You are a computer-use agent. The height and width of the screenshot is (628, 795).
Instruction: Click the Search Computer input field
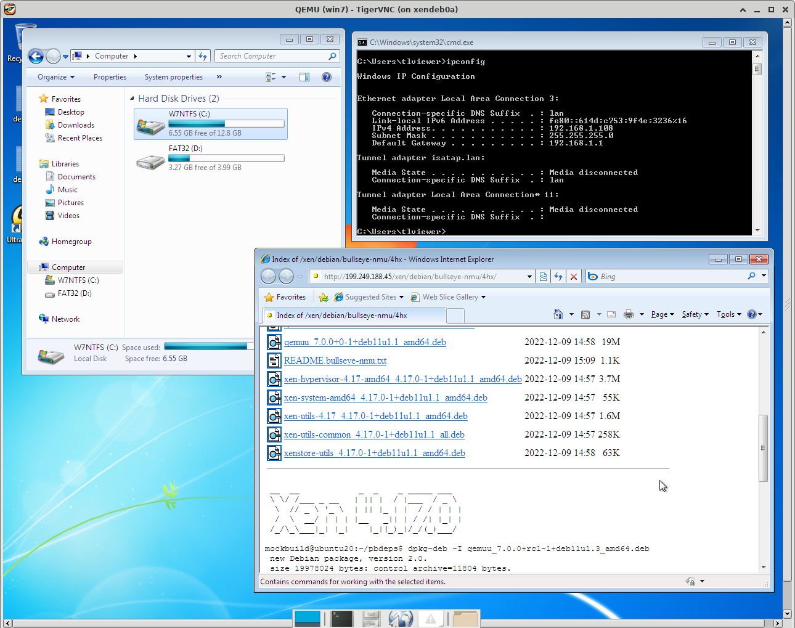coord(271,56)
